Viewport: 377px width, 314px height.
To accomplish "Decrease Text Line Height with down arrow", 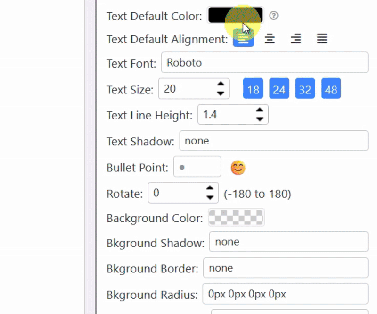I will pyautogui.click(x=259, y=119).
